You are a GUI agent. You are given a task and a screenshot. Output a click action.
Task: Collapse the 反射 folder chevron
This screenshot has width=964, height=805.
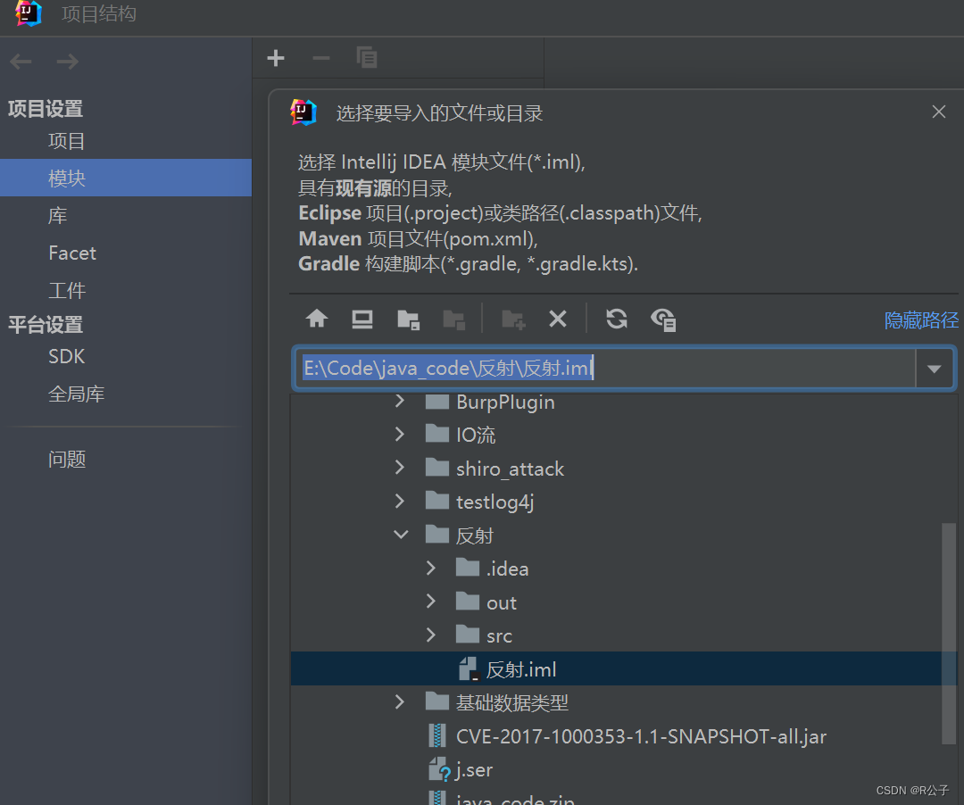(x=401, y=535)
